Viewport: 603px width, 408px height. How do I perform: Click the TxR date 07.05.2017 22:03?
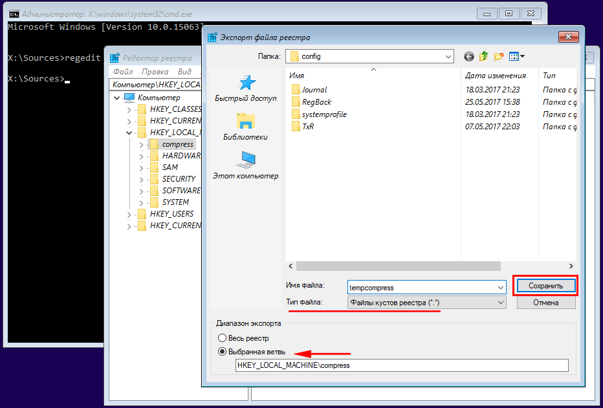(x=492, y=126)
